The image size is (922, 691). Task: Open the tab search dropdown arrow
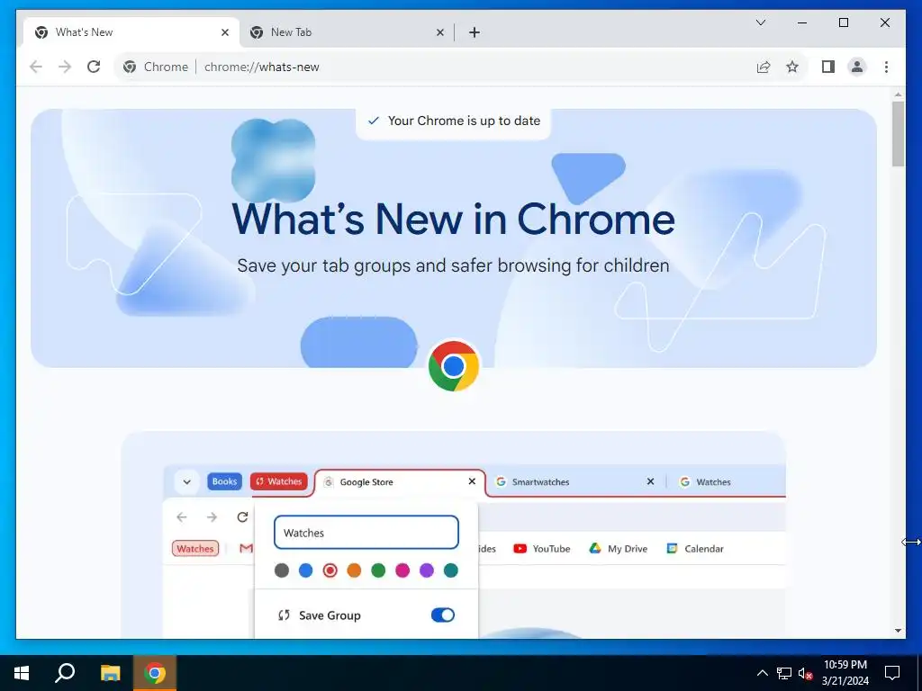(760, 22)
